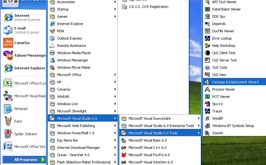
Task: Click the Windows Media Player icon
Action: [x=52, y=53]
